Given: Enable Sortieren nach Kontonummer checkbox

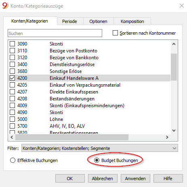Looking at the screenshot, I should click(115, 33).
